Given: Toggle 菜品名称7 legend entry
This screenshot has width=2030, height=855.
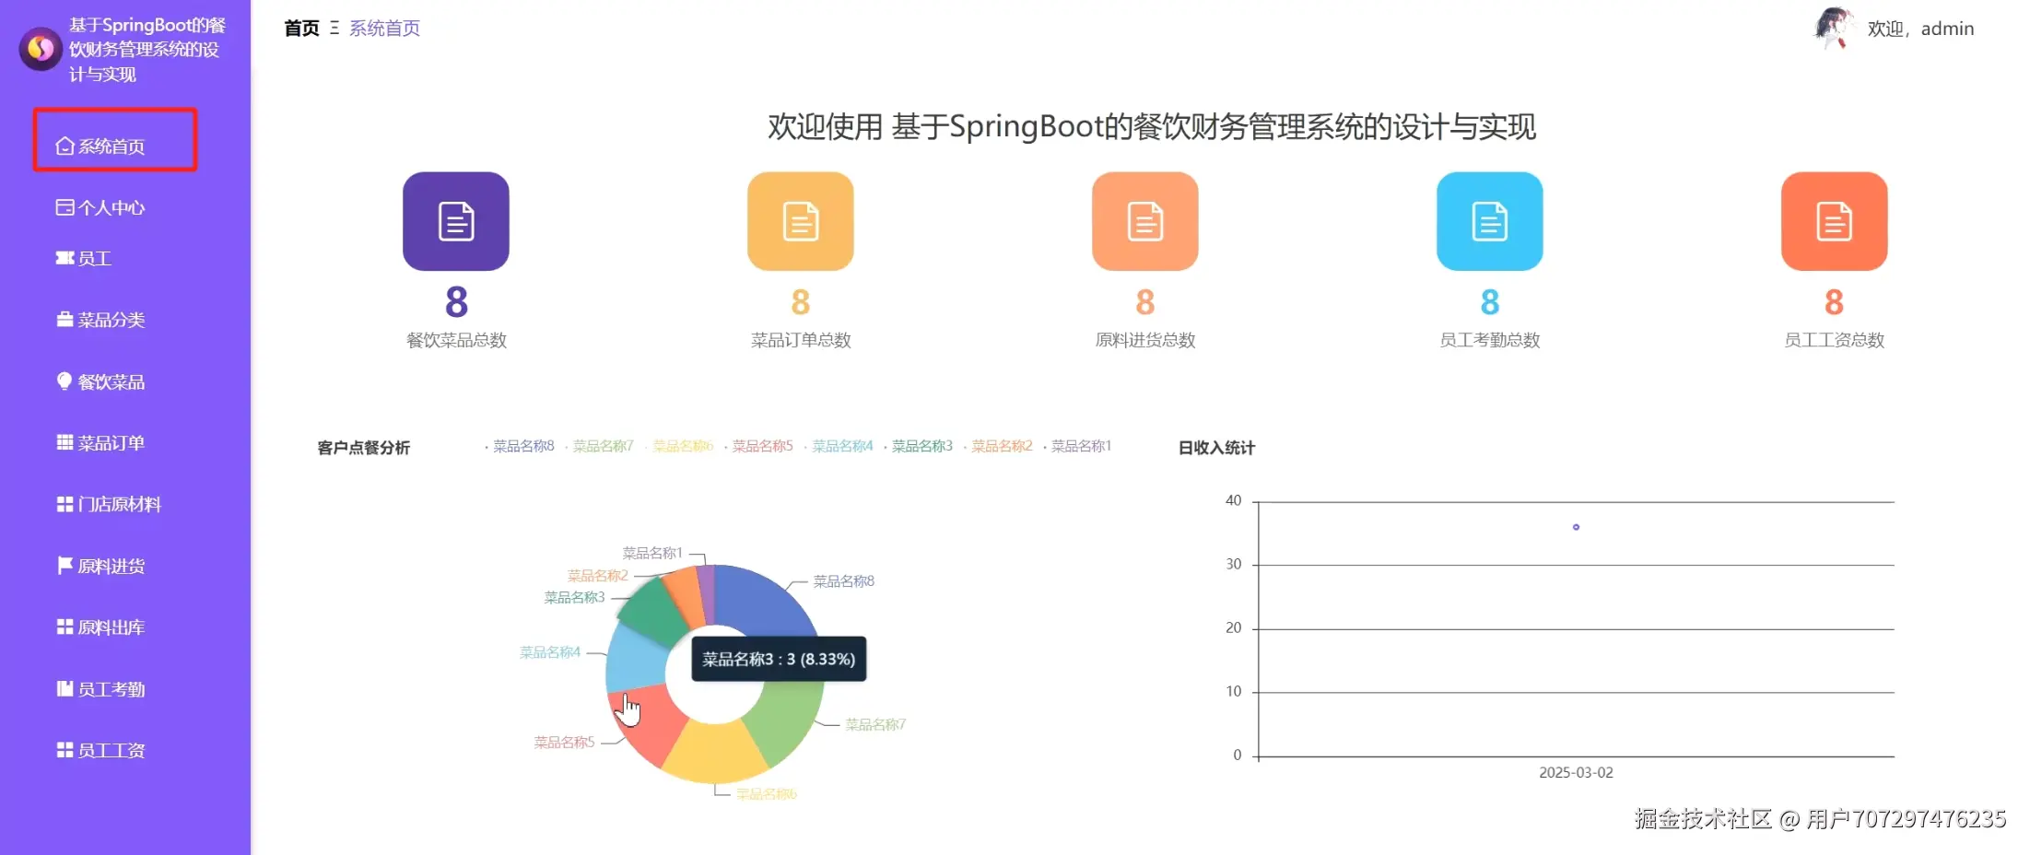Looking at the screenshot, I should (600, 446).
